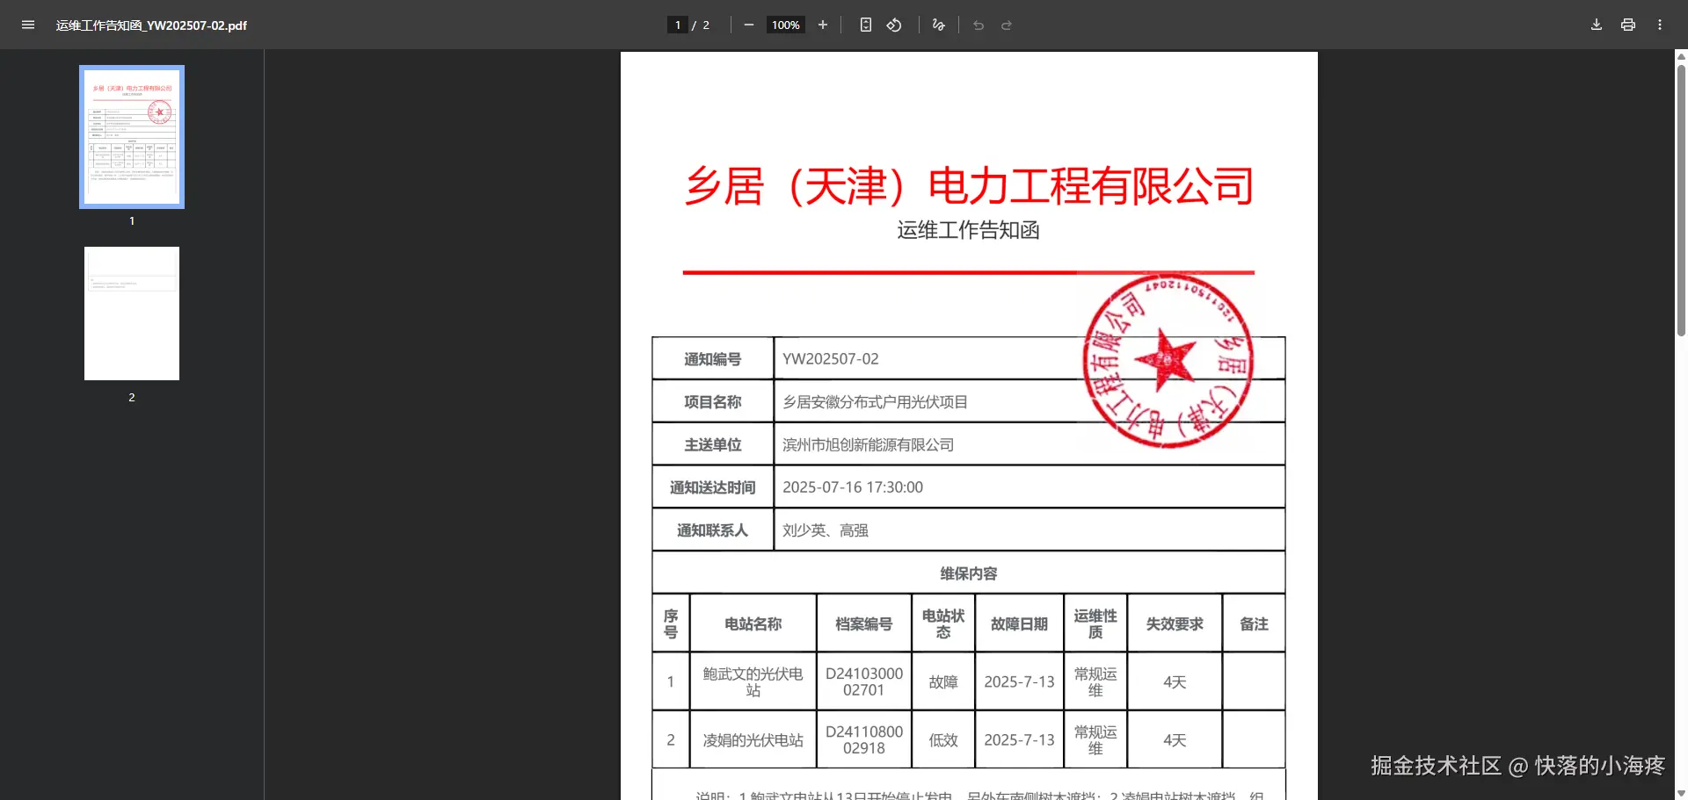Print the document
1688x800 pixels.
pyautogui.click(x=1628, y=25)
